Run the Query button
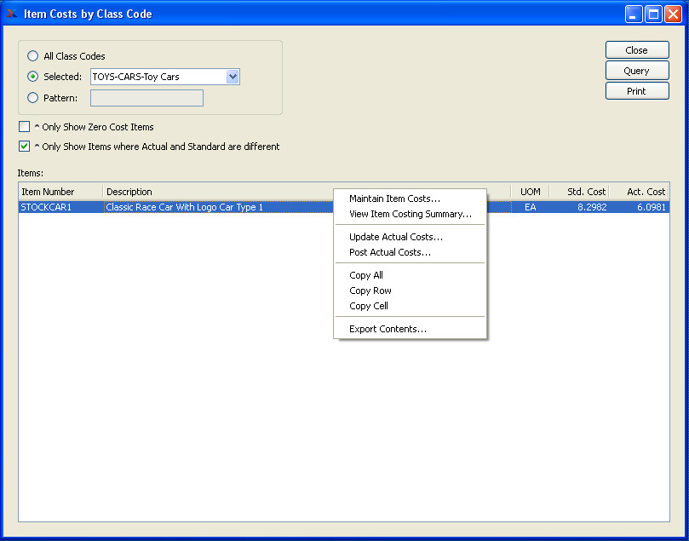Screen dimensions: 689x541 637,71
